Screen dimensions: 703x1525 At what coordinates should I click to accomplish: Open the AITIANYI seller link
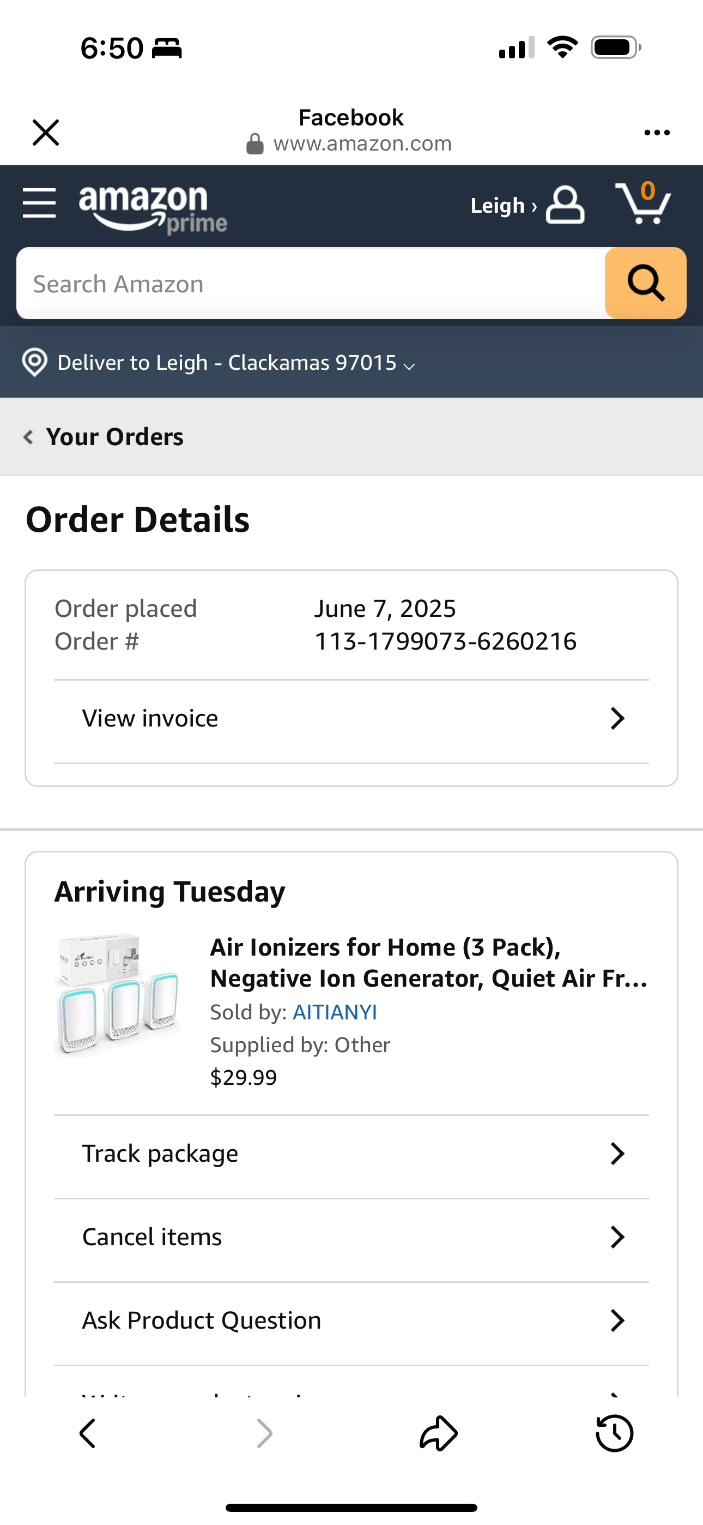point(335,1012)
